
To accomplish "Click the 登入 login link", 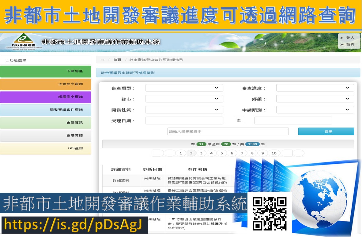I will [x=350, y=38].
